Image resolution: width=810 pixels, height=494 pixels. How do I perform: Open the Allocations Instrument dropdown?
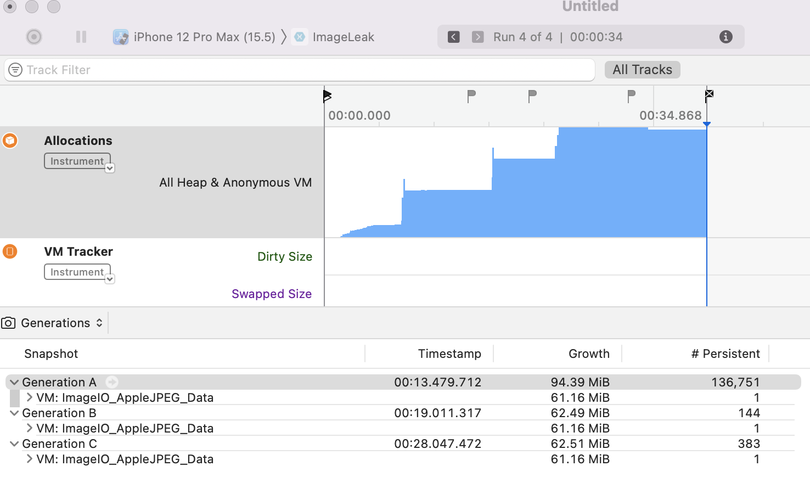(x=79, y=161)
